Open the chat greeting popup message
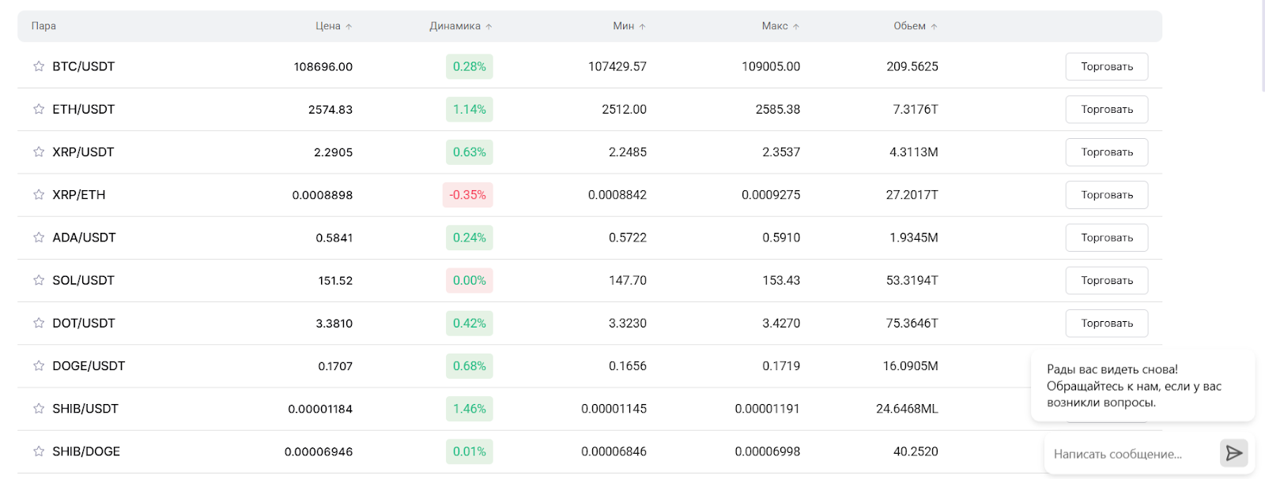1265x479 pixels. tap(1142, 386)
